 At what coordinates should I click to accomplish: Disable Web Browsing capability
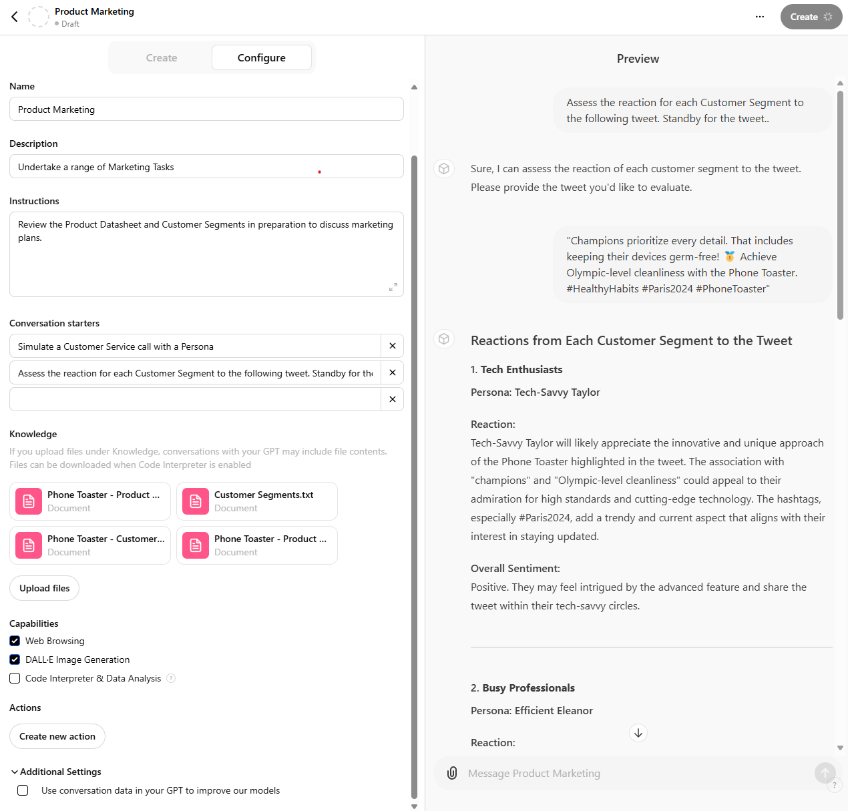tap(15, 641)
